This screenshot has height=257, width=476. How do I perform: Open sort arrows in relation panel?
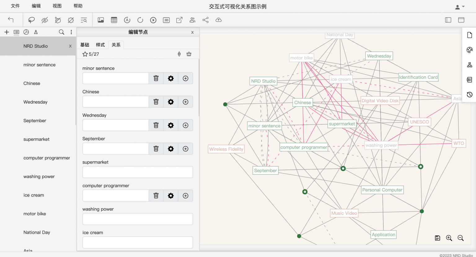[x=179, y=54]
